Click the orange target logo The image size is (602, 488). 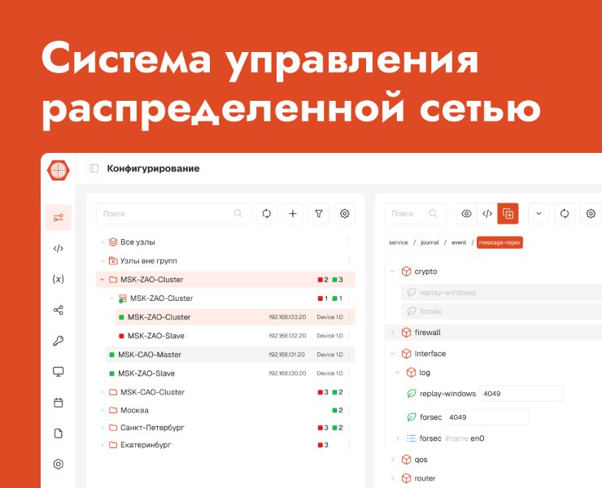pyautogui.click(x=59, y=170)
